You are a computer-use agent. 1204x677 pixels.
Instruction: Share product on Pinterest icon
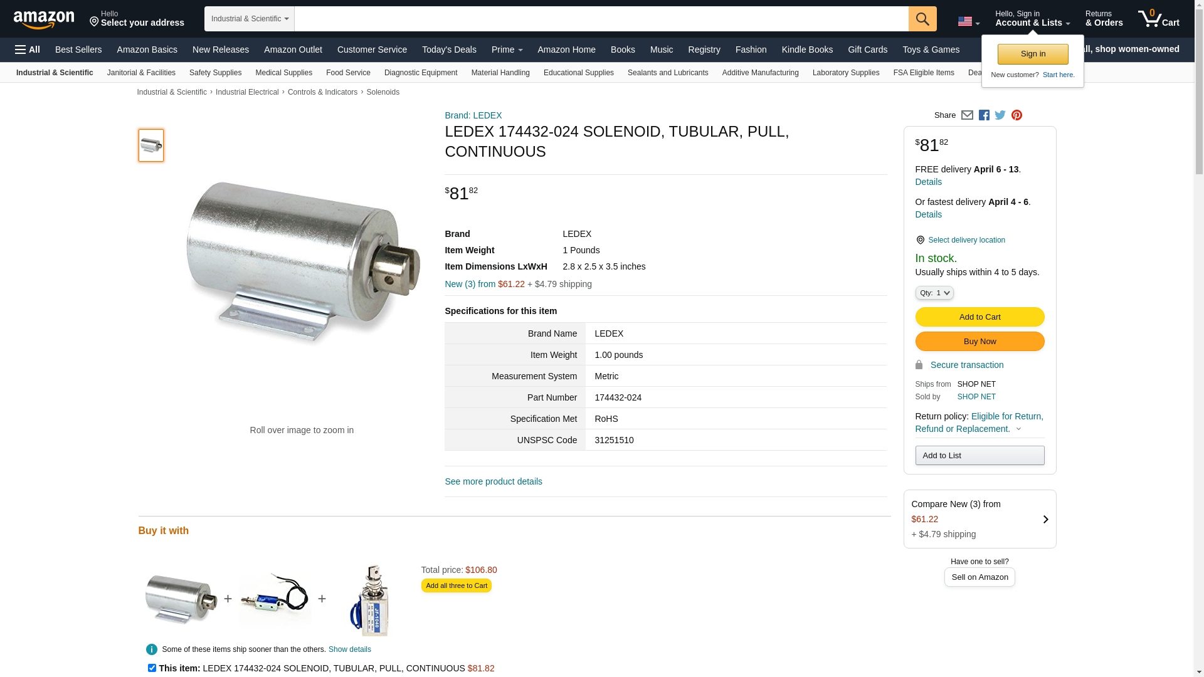click(x=1017, y=115)
